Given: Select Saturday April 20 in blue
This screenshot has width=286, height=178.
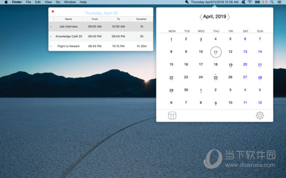Looking at the screenshot, I should [245, 64].
